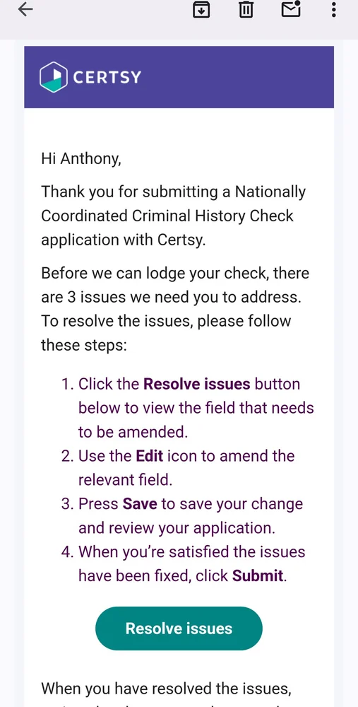
Task: Tap the 'relevant field.' line of step two
Action: 126,479
